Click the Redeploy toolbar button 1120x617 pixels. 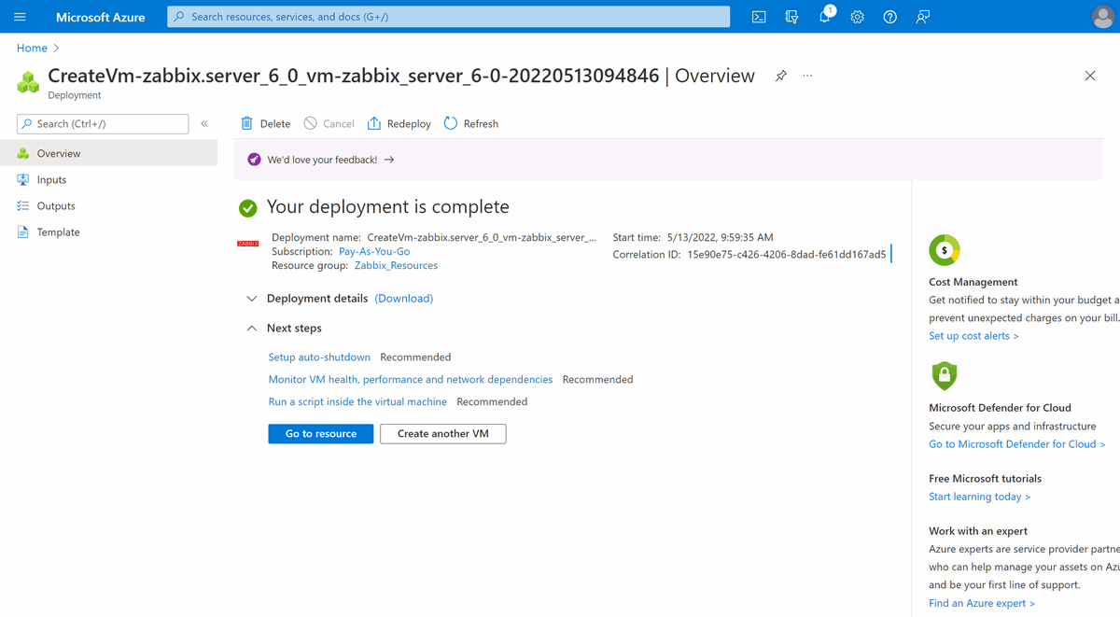coord(399,123)
